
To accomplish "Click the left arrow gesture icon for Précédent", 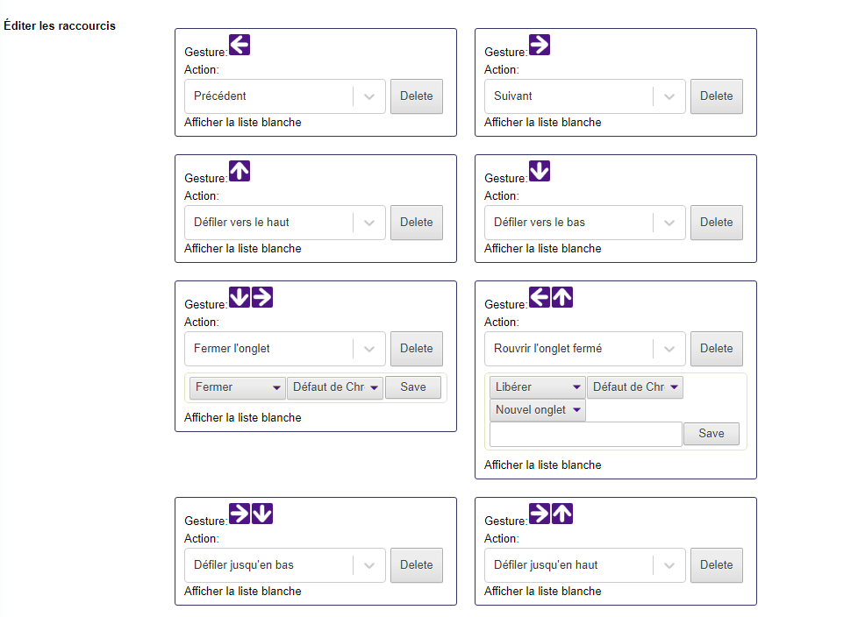I will (240, 45).
